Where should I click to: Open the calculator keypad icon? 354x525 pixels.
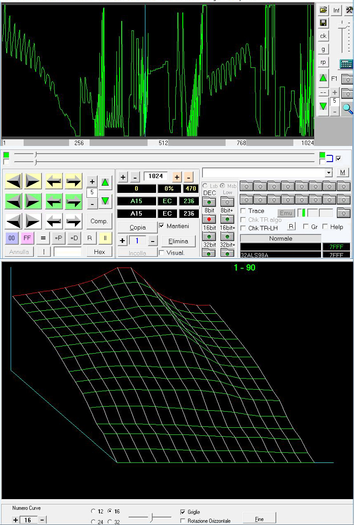pyautogui.click(x=346, y=63)
